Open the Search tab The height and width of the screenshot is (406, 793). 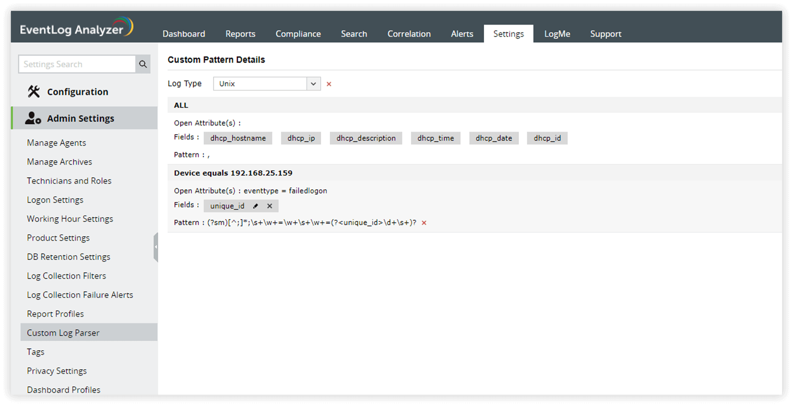click(354, 34)
